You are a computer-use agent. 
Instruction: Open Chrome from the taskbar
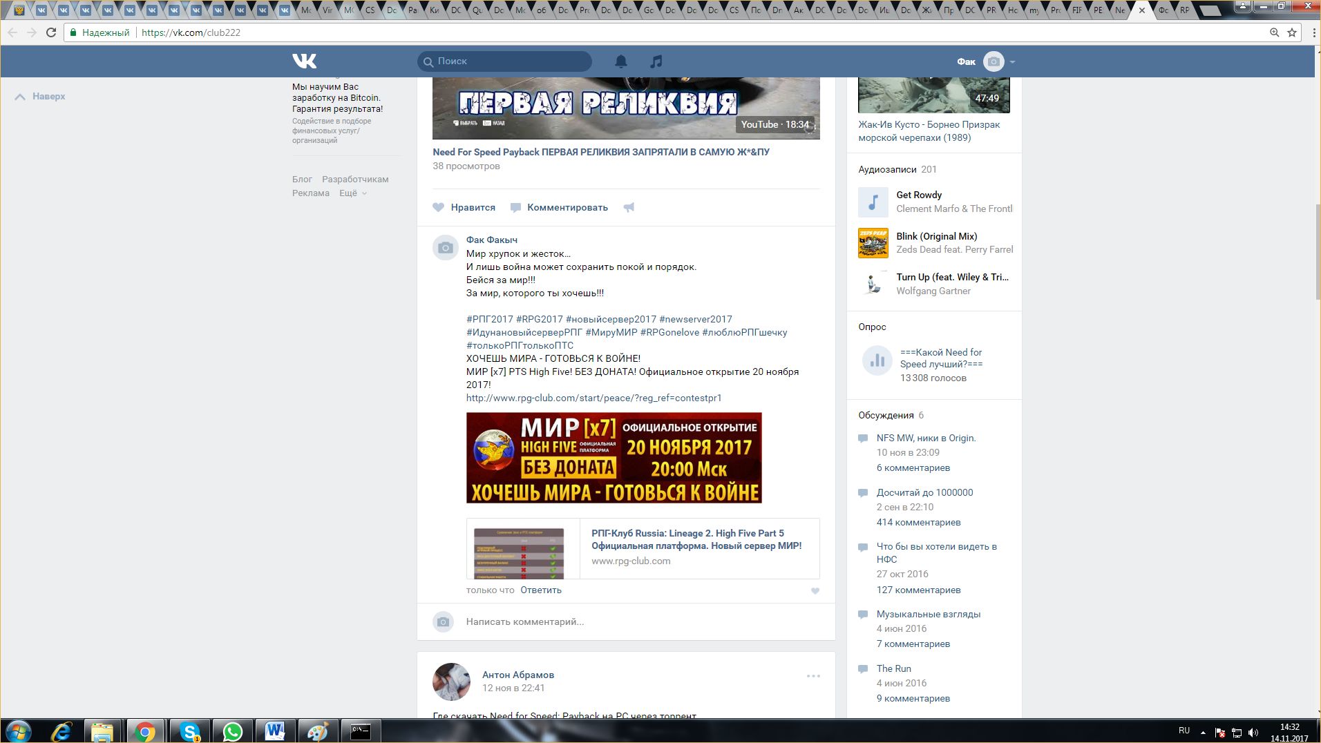point(145,731)
